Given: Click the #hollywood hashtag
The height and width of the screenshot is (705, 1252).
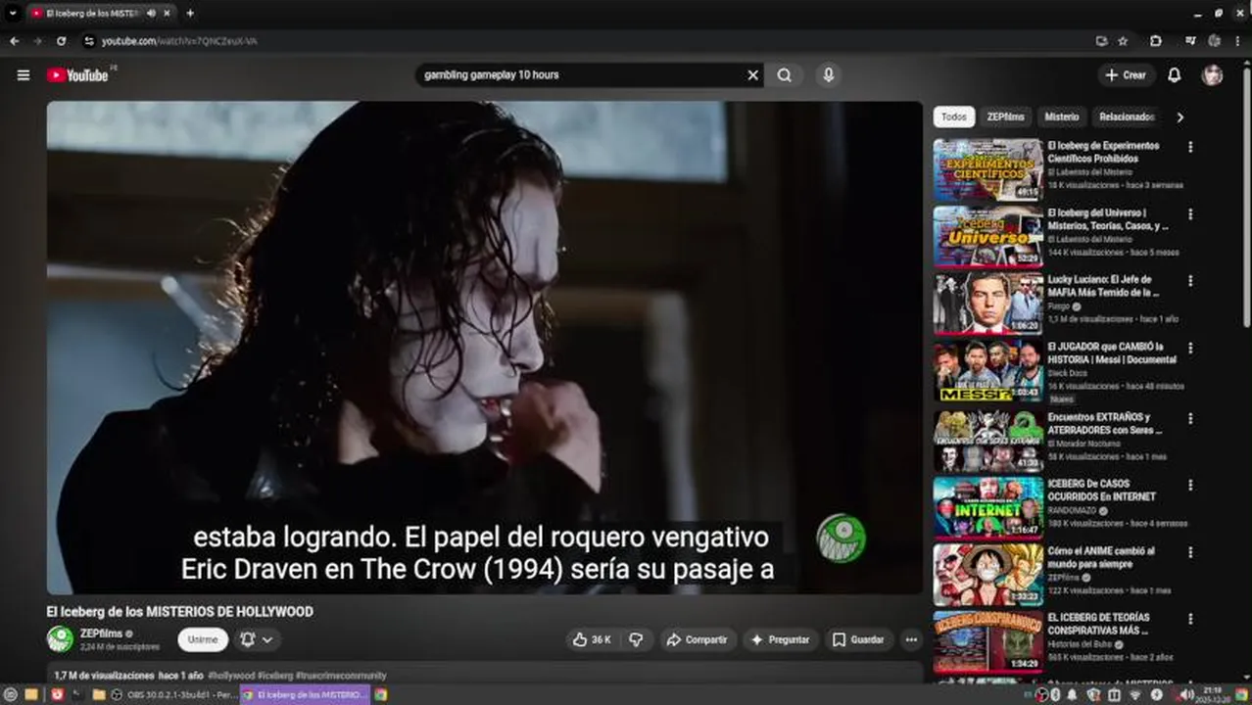Looking at the screenshot, I should [231, 676].
